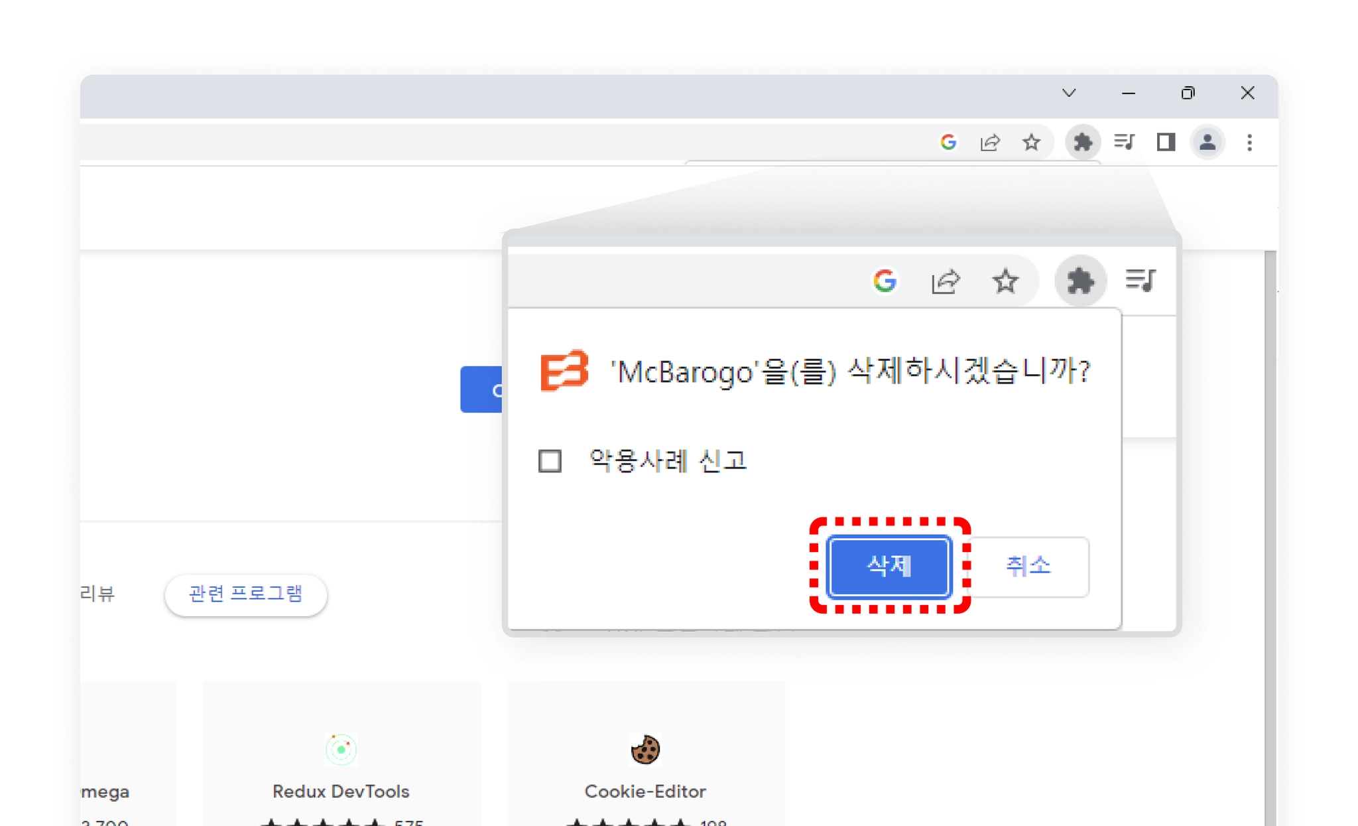Click the magnified puzzle extensions icon

click(x=1080, y=281)
